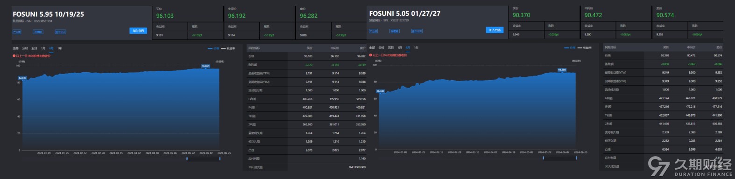Grab left range-slider handle below 5.05 01/27/27 chart
735x179 pixels.
click(543, 158)
